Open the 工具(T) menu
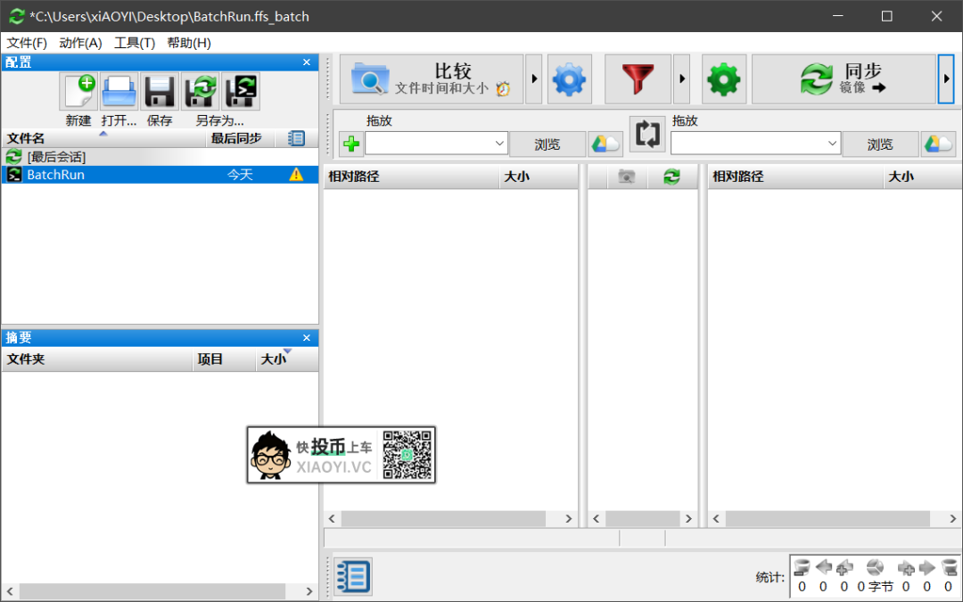963x602 pixels. (135, 43)
